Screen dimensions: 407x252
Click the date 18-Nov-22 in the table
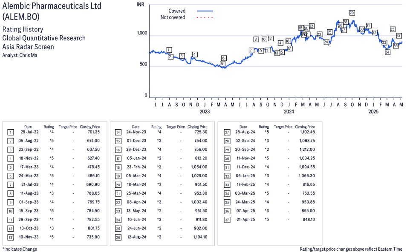(29, 158)
